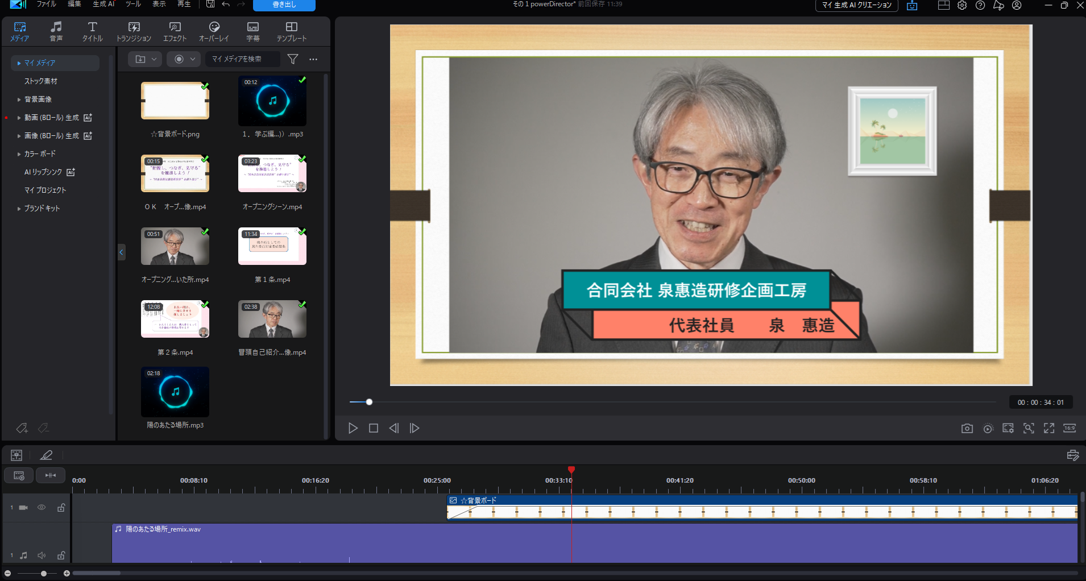This screenshot has height=581, width=1086.
Task: Select the 第１条.mp4 media thumbnail
Action: pos(272,247)
